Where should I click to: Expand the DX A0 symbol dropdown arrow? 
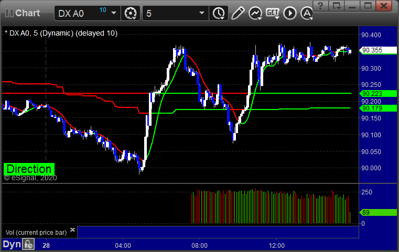[114, 13]
